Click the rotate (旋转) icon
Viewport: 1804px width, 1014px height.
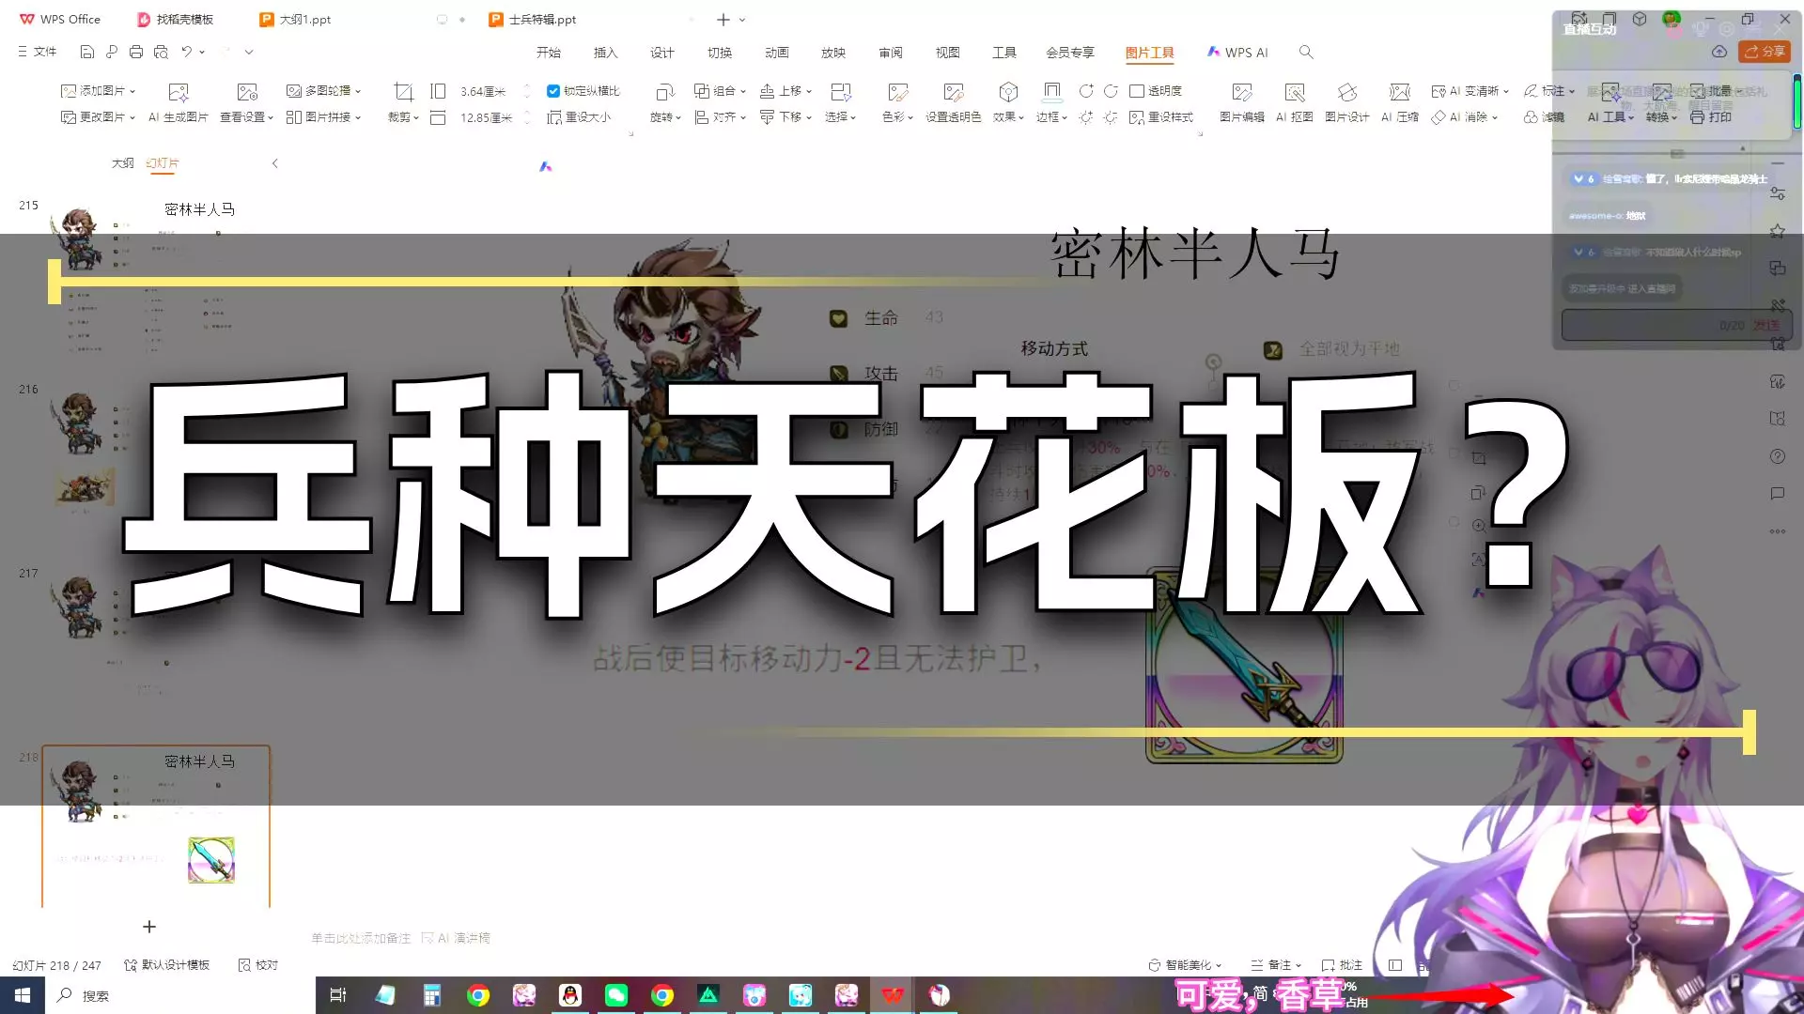pyautogui.click(x=664, y=92)
